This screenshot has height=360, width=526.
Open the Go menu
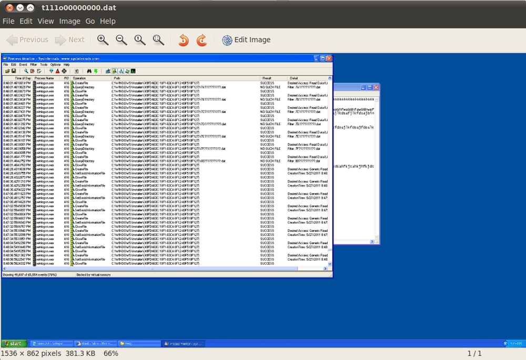(x=90, y=21)
